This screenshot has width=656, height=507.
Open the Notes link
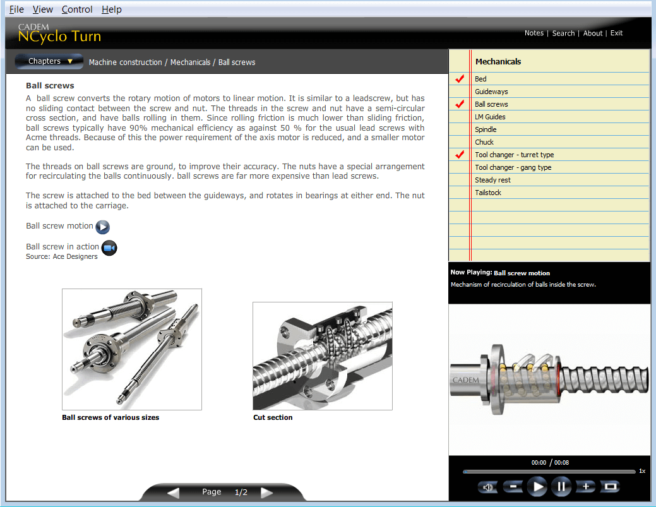(534, 33)
